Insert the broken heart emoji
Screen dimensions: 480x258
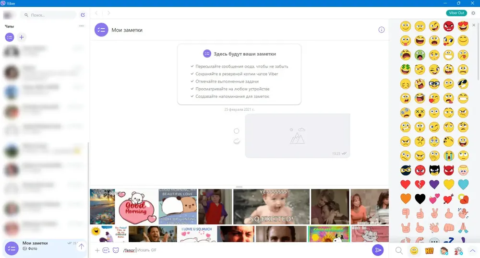click(x=420, y=184)
